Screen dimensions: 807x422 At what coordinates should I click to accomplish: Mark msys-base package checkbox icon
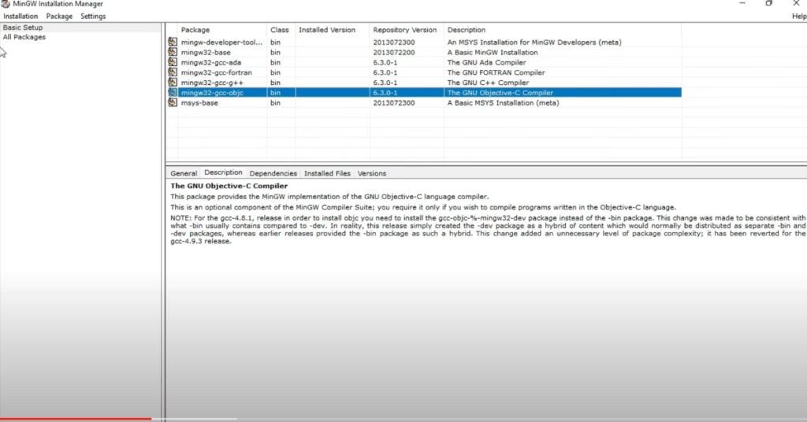(x=173, y=103)
